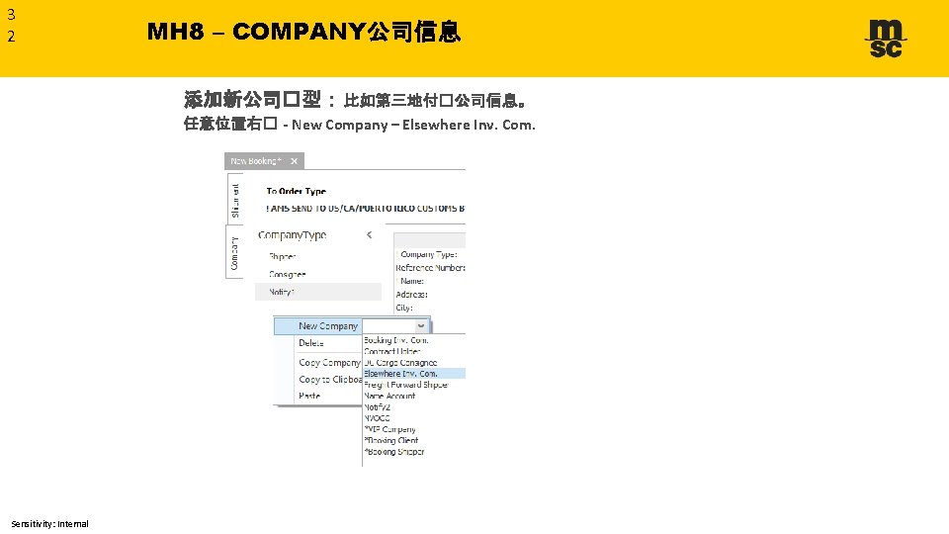Select Booking Inv. Com. option
The width and height of the screenshot is (949, 534).
(x=395, y=340)
